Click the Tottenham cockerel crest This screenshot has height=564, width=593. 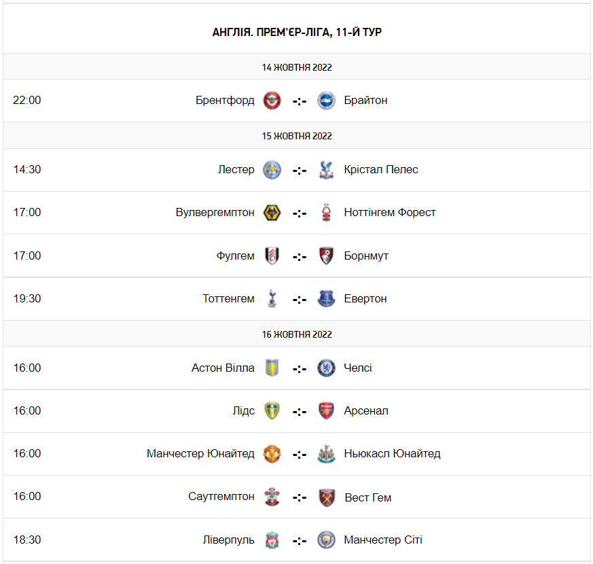click(272, 298)
